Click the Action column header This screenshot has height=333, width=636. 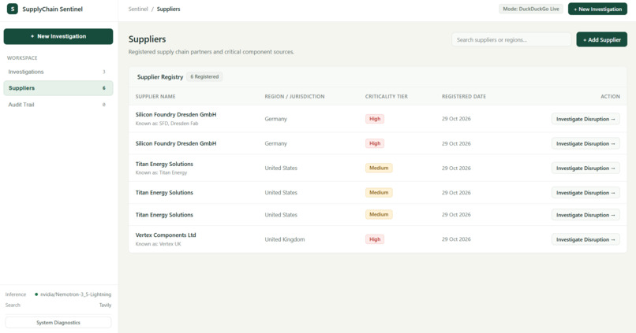[x=610, y=97]
